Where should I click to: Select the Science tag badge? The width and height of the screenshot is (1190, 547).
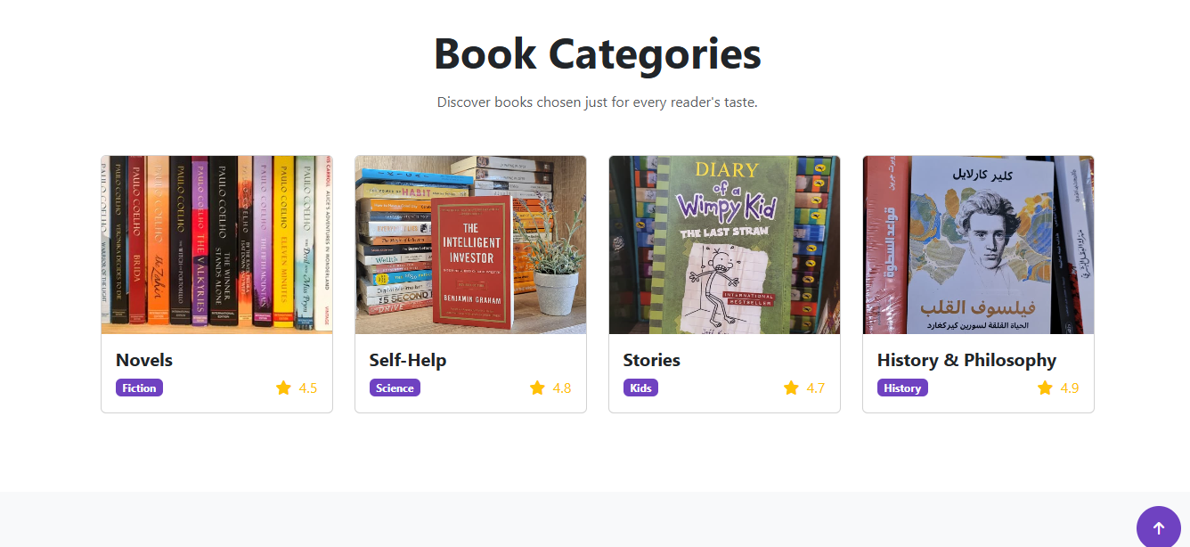pos(395,388)
